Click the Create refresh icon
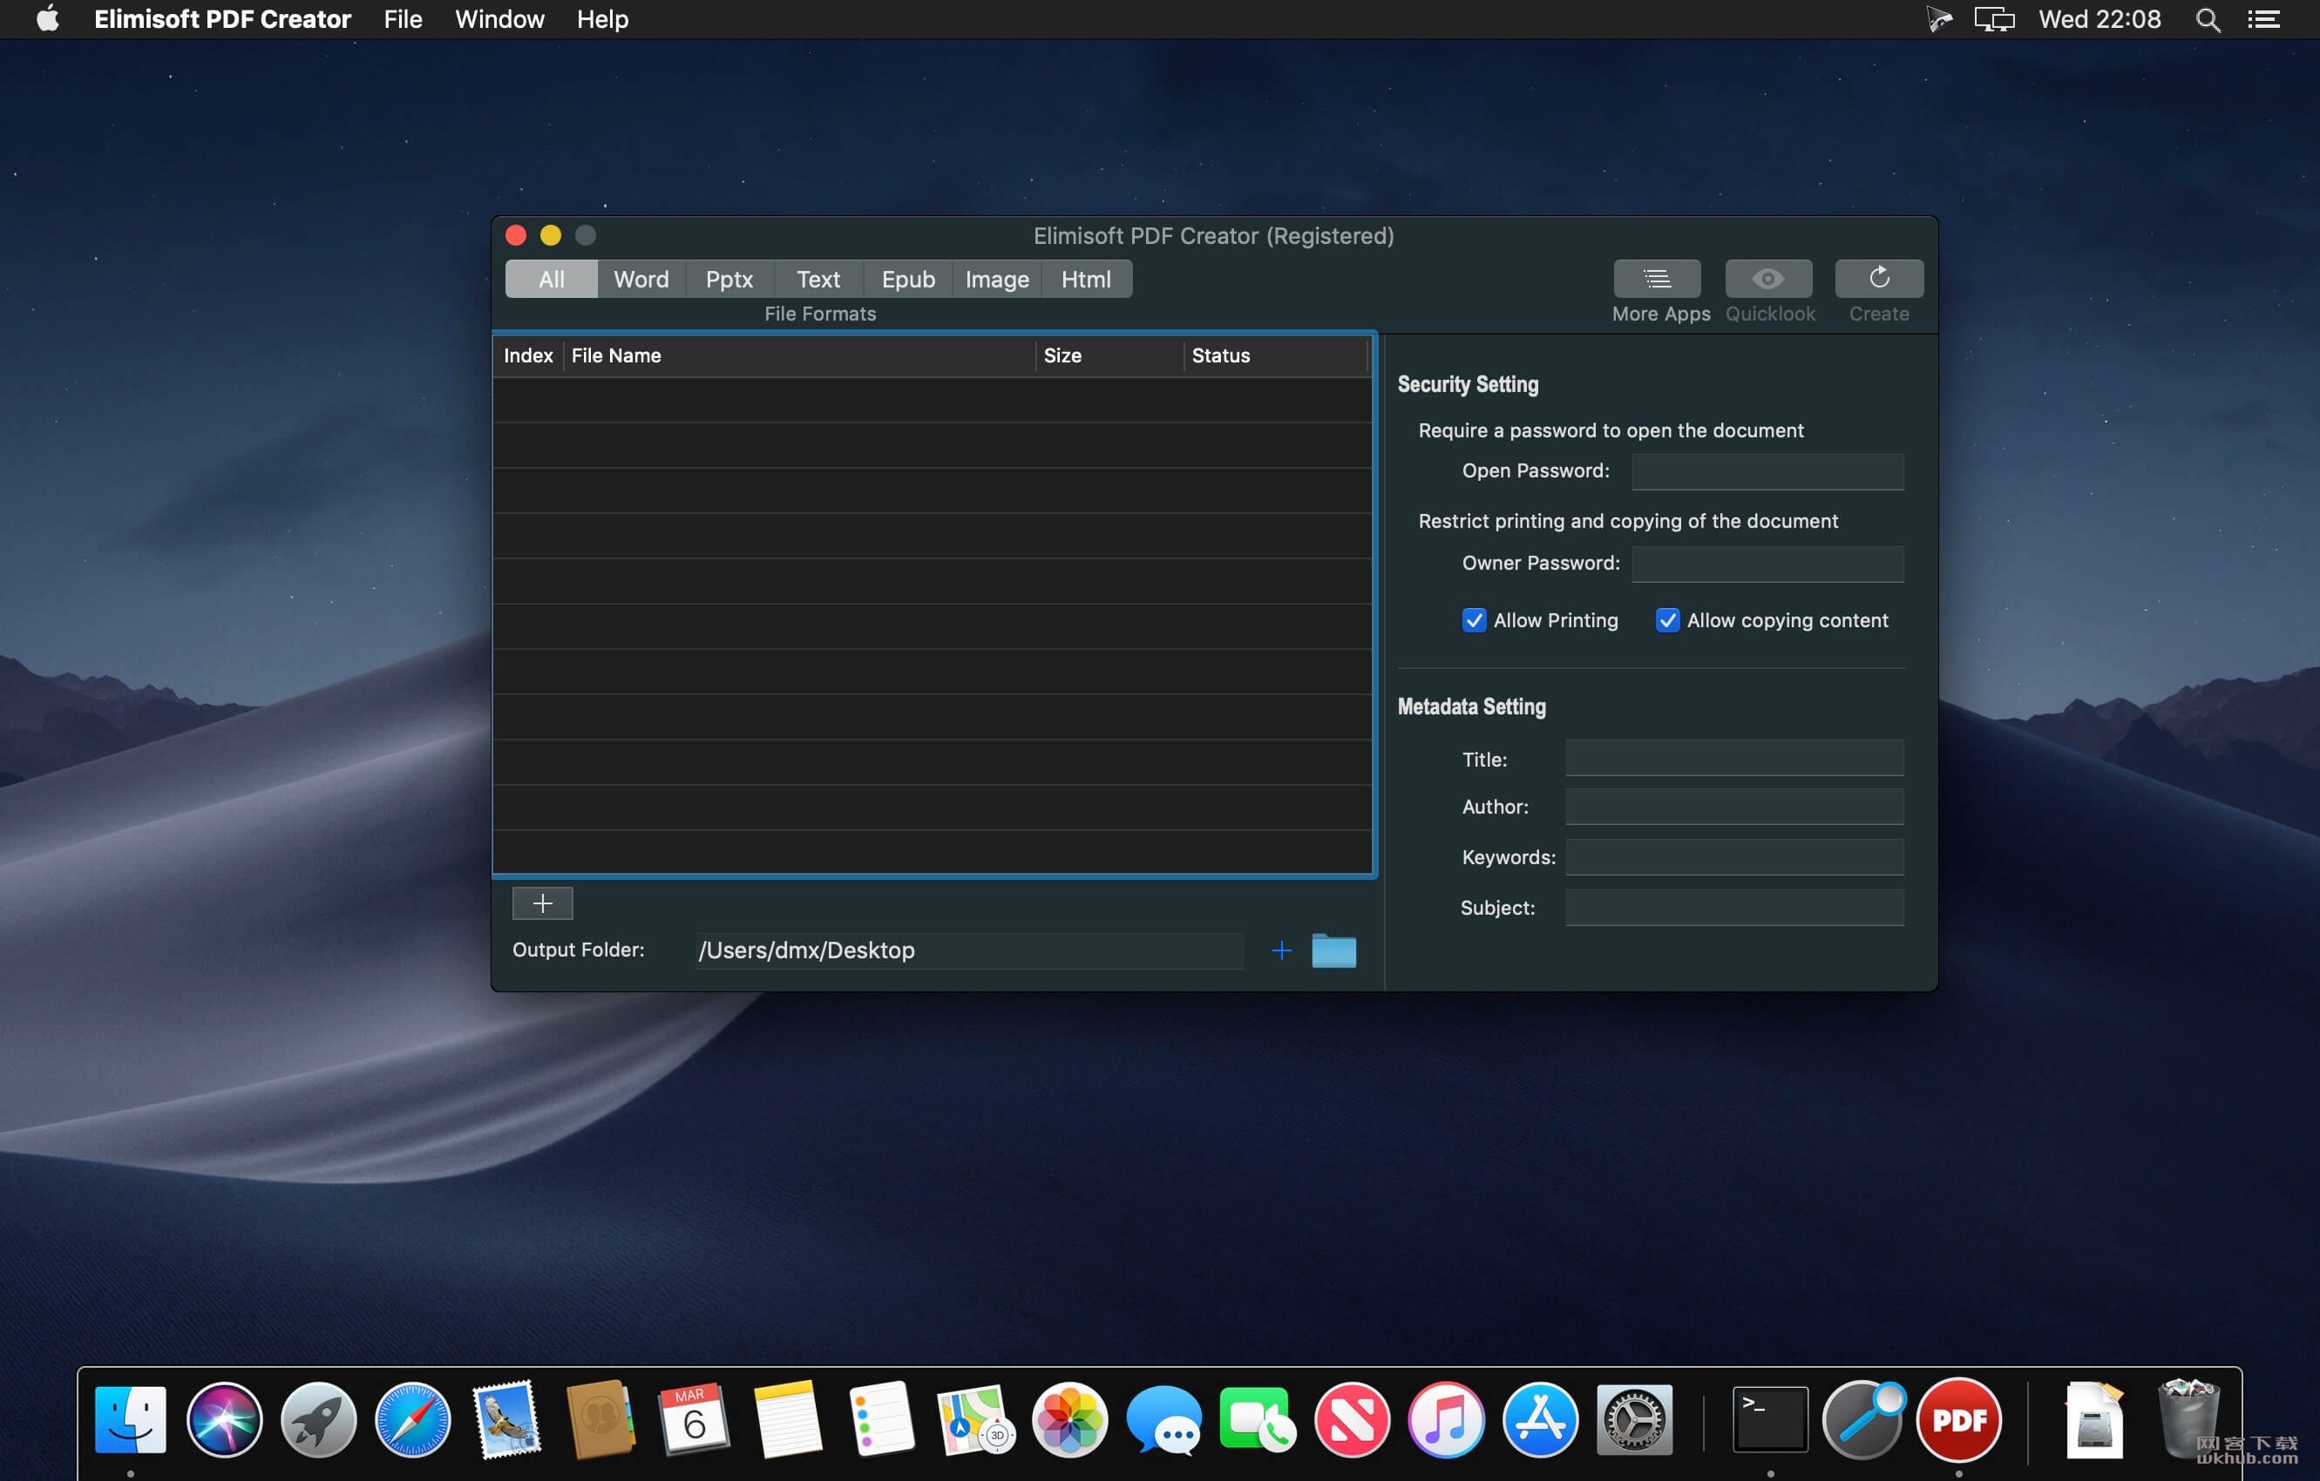 [x=1879, y=278]
